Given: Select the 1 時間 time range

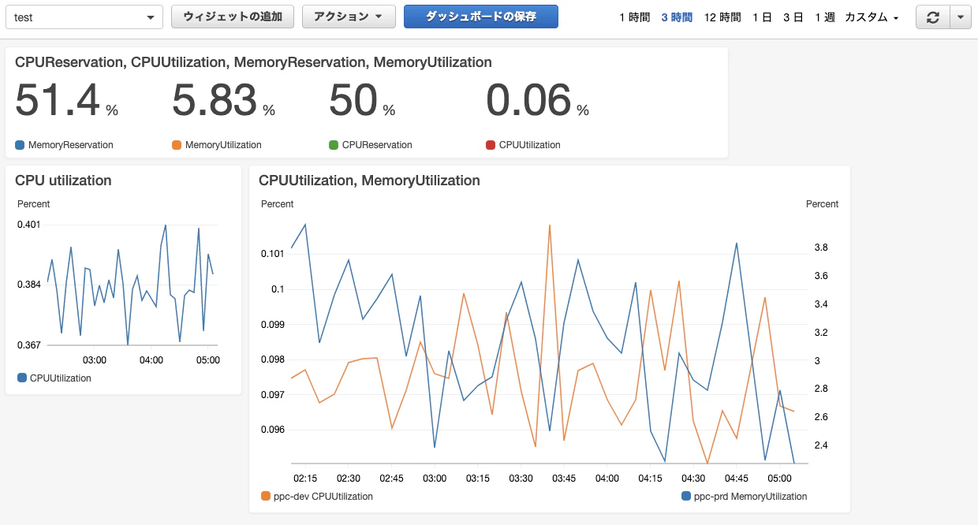Looking at the screenshot, I should coord(634,17).
